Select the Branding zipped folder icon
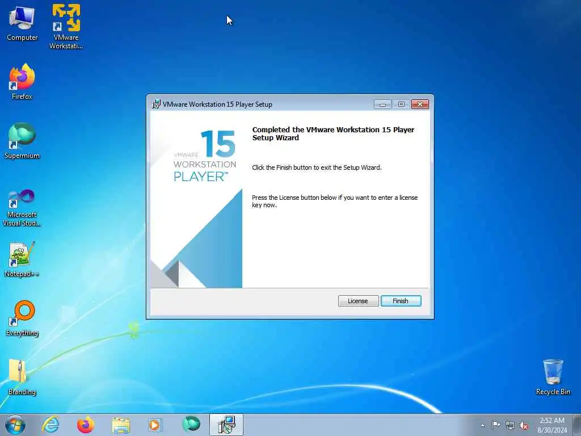This screenshot has width=581, height=436. click(22, 377)
